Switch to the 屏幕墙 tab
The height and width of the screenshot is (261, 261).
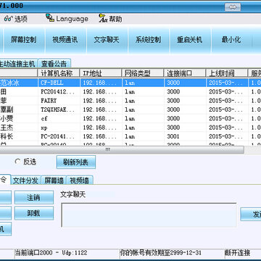click(x=54, y=181)
